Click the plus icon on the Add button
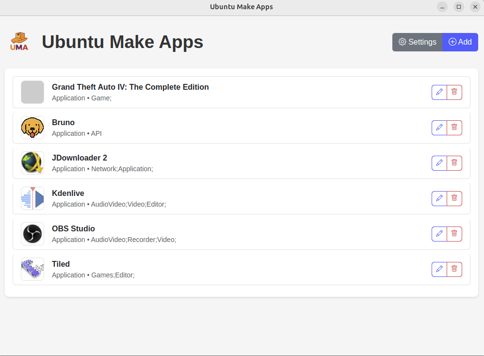Viewport: 484px width, 356px height. coord(452,42)
